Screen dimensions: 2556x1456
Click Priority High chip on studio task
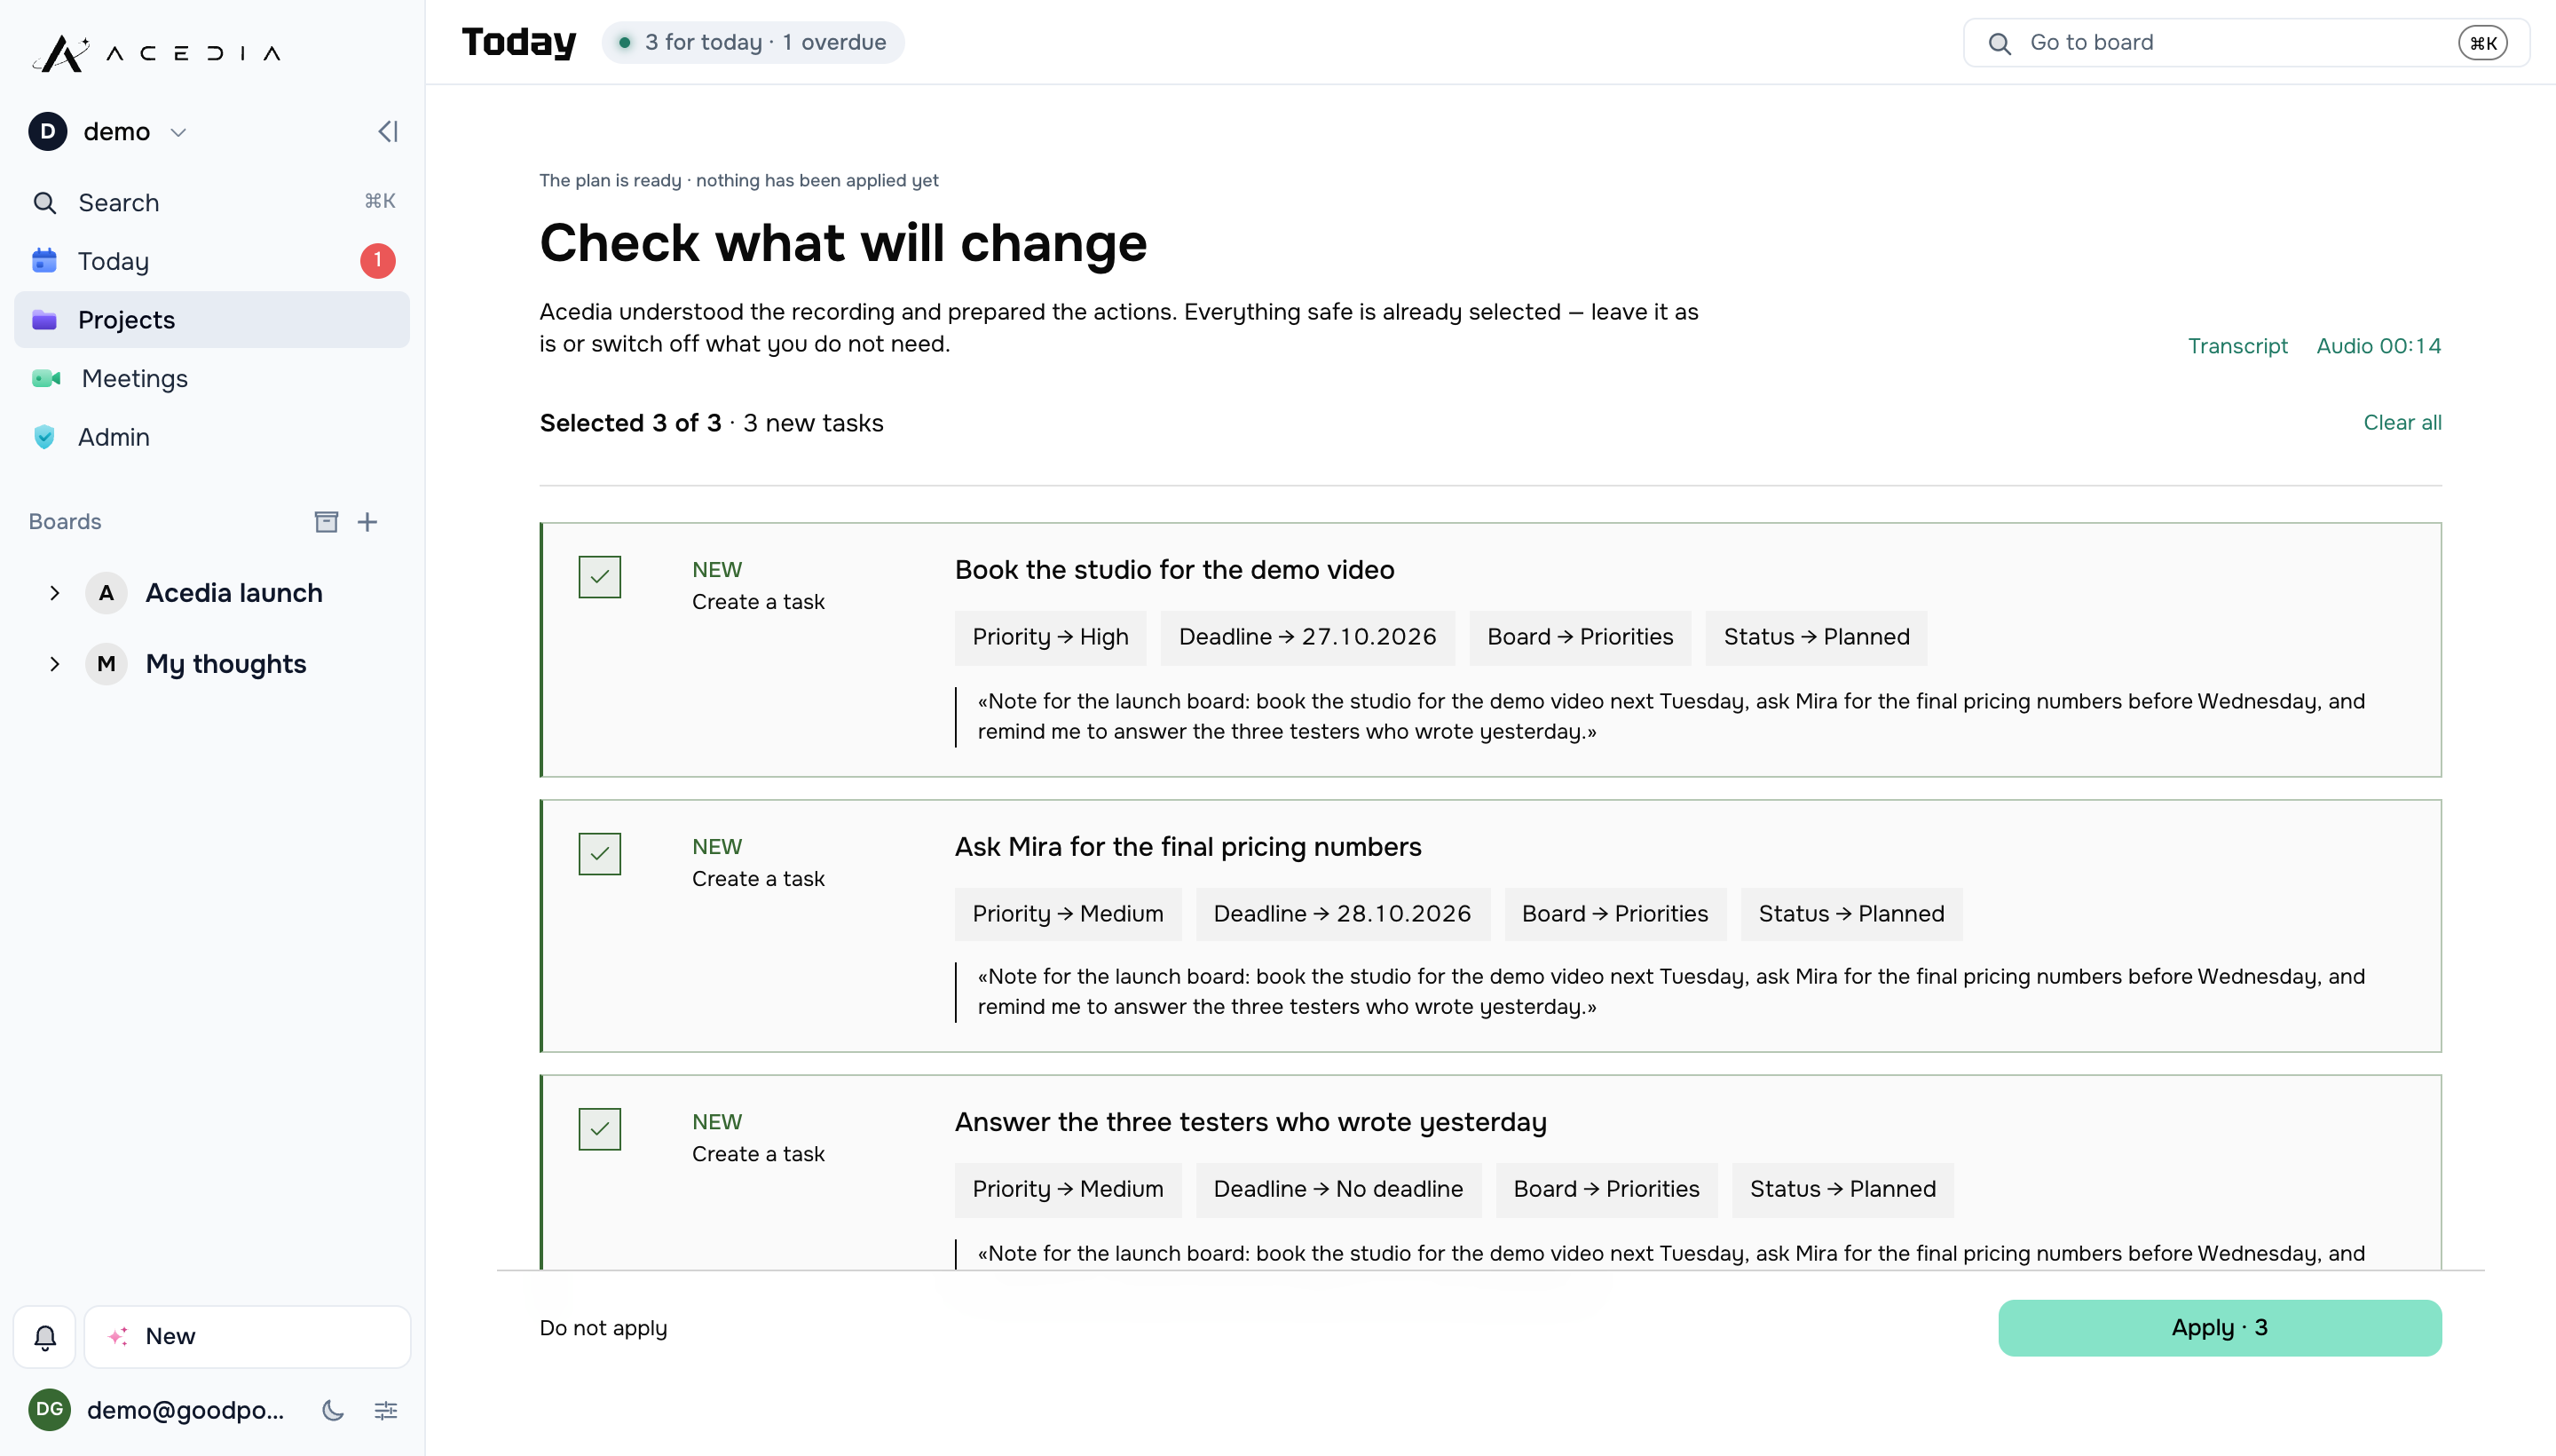(1051, 637)
